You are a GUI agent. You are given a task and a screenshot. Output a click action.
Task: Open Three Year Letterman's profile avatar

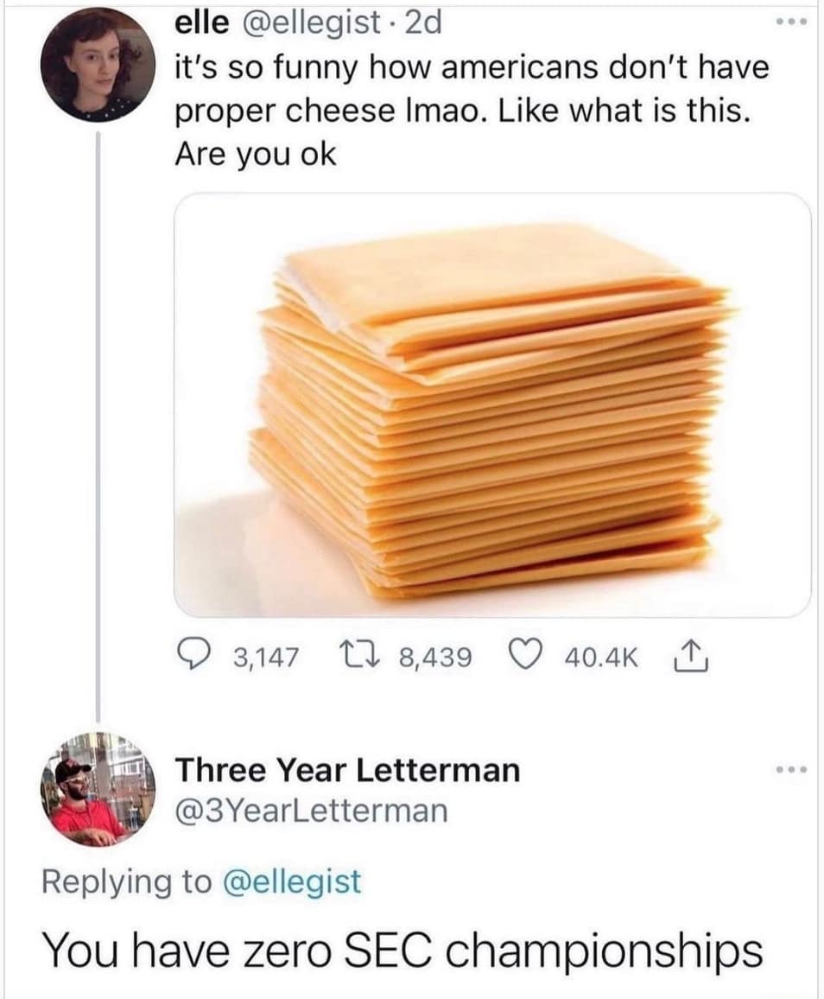98,789
